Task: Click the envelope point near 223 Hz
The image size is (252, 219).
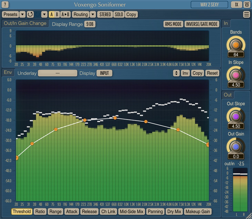Action: pyautogui.click(x=85, y=120)
